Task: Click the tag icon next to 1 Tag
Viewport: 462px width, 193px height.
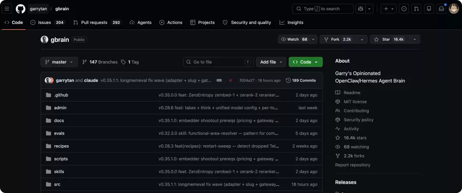Action: pyautogui.click(x=123, y=62)
